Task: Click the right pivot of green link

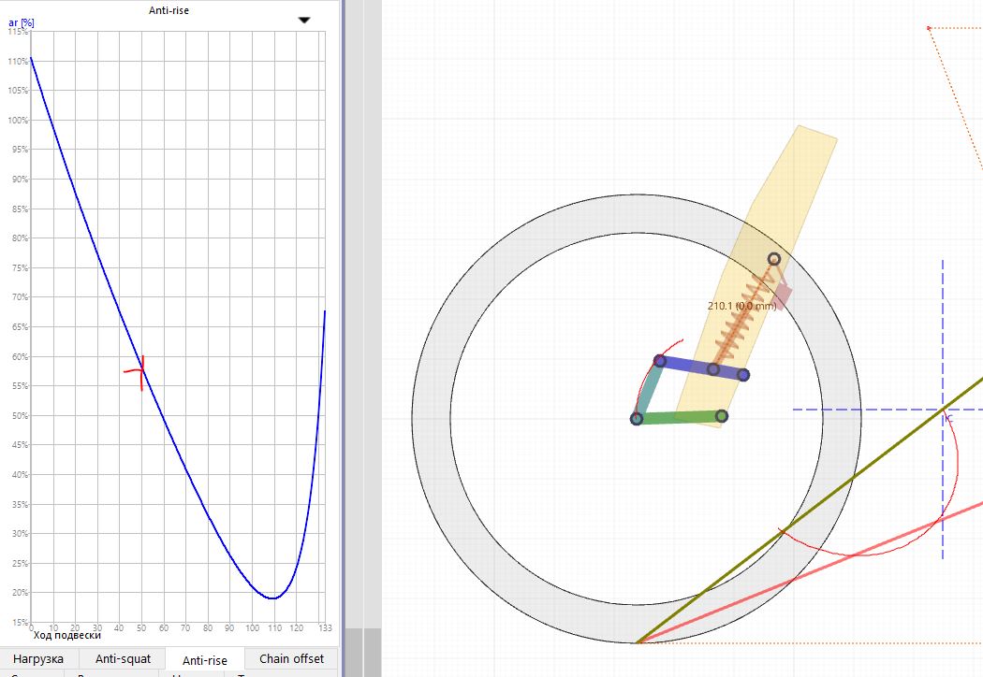Action: (722, 416)
